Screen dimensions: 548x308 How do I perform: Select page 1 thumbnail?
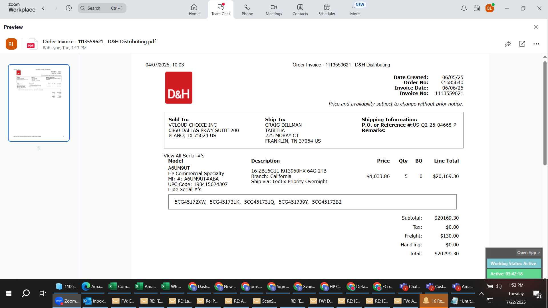(x=39, y=103)
